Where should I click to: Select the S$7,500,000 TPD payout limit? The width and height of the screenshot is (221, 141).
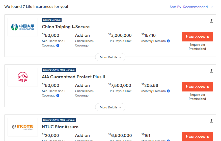[x=120, y=85]
